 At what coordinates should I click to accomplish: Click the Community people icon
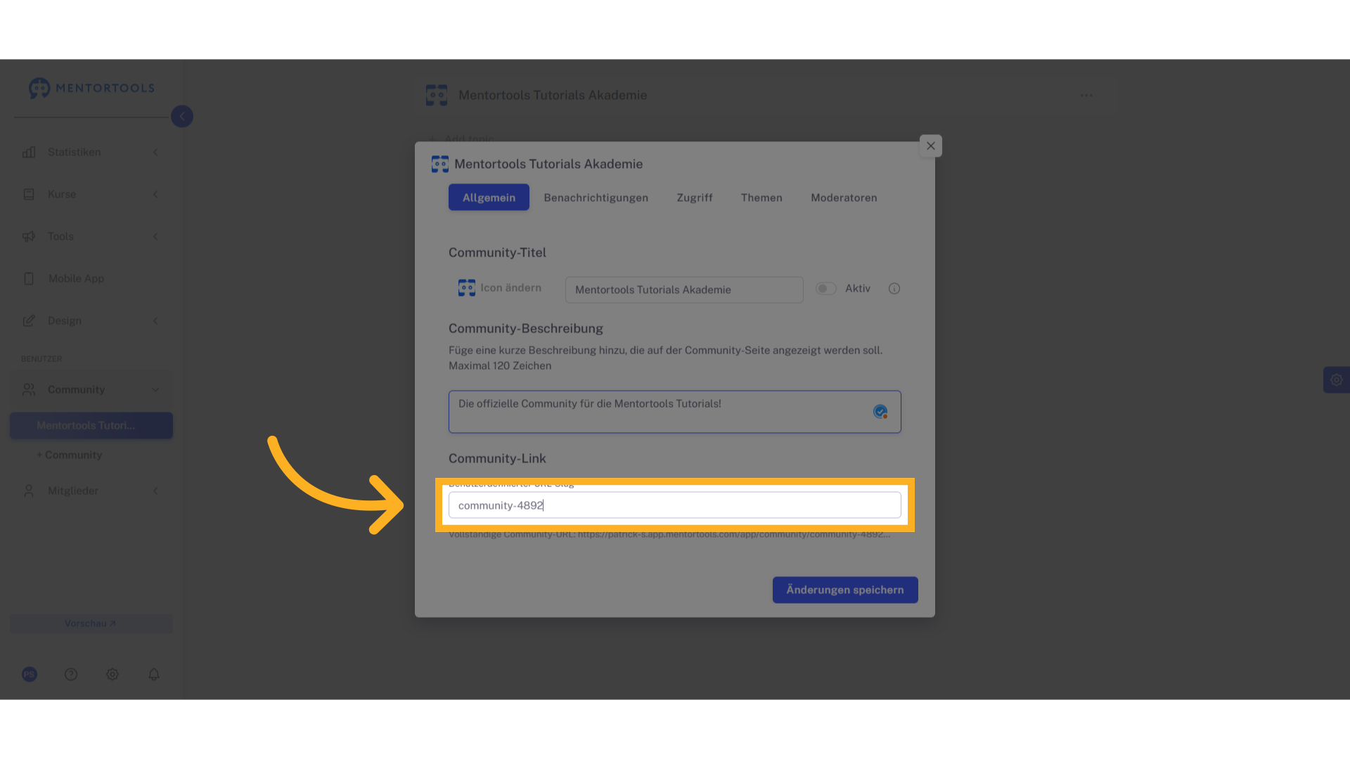(29, 389)
